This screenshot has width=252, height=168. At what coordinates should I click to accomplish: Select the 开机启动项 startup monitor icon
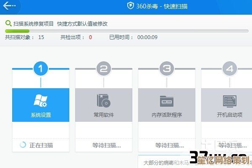coord(229,101)
